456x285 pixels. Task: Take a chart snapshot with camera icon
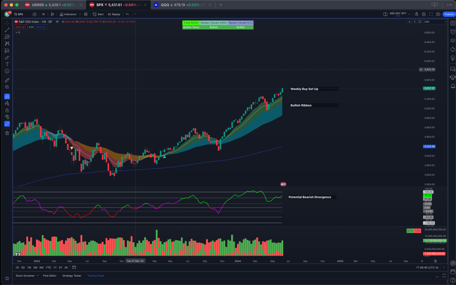(438, 14)
